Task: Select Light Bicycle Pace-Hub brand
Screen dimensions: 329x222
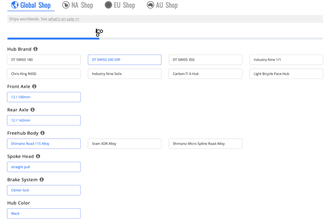Action: click(286, 74)
